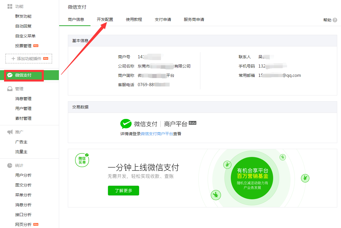Click the NEW badge beside 投票管理
The width and height of the screenshot is (341, 228).
[36, 46]
